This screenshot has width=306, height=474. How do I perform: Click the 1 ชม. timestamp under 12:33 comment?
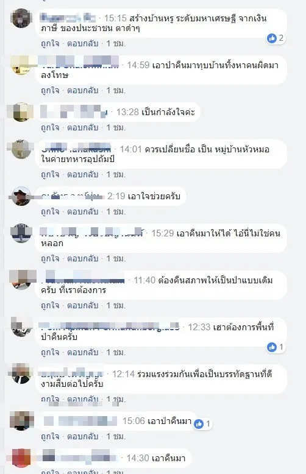point(115,352)
